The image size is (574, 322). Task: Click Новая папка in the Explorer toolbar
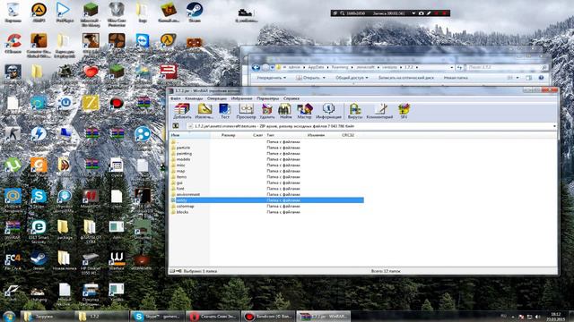coord(456,78)
